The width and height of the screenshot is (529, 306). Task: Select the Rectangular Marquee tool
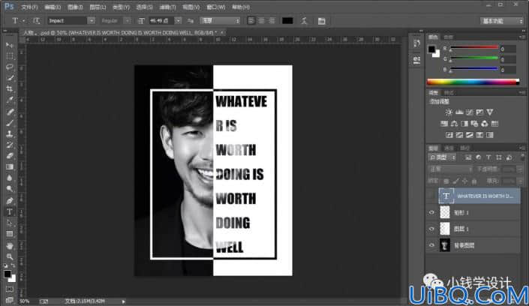[10, 56]
